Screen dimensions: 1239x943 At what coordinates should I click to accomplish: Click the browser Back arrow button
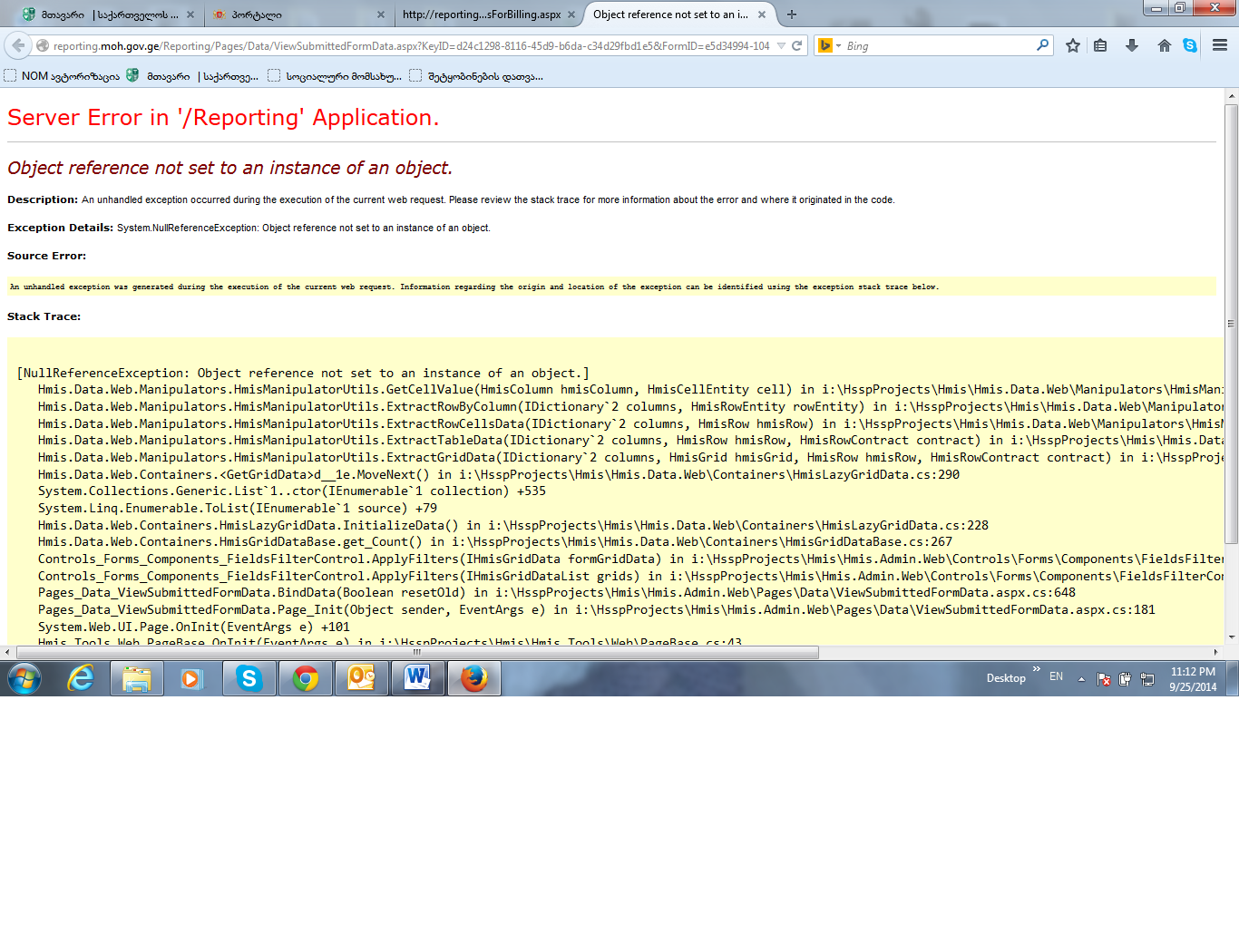coord(18,45)
